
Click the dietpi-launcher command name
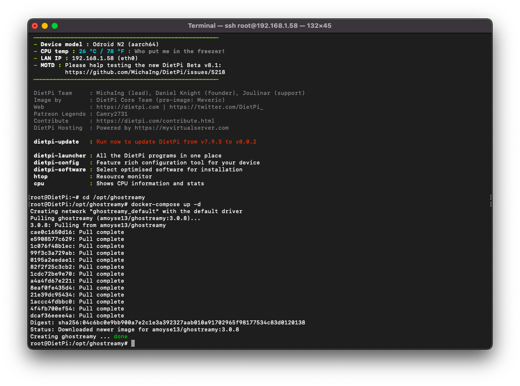coord(60,155)
